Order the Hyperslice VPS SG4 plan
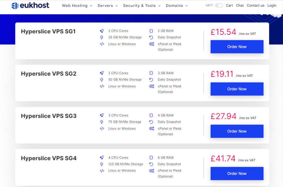 (x=237, y=173)
